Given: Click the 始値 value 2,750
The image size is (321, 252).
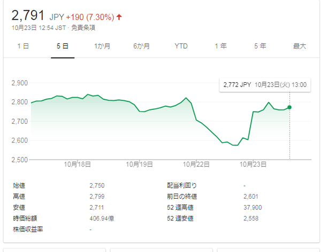Looking at the screenshot, I should click(x=97, y=185).
